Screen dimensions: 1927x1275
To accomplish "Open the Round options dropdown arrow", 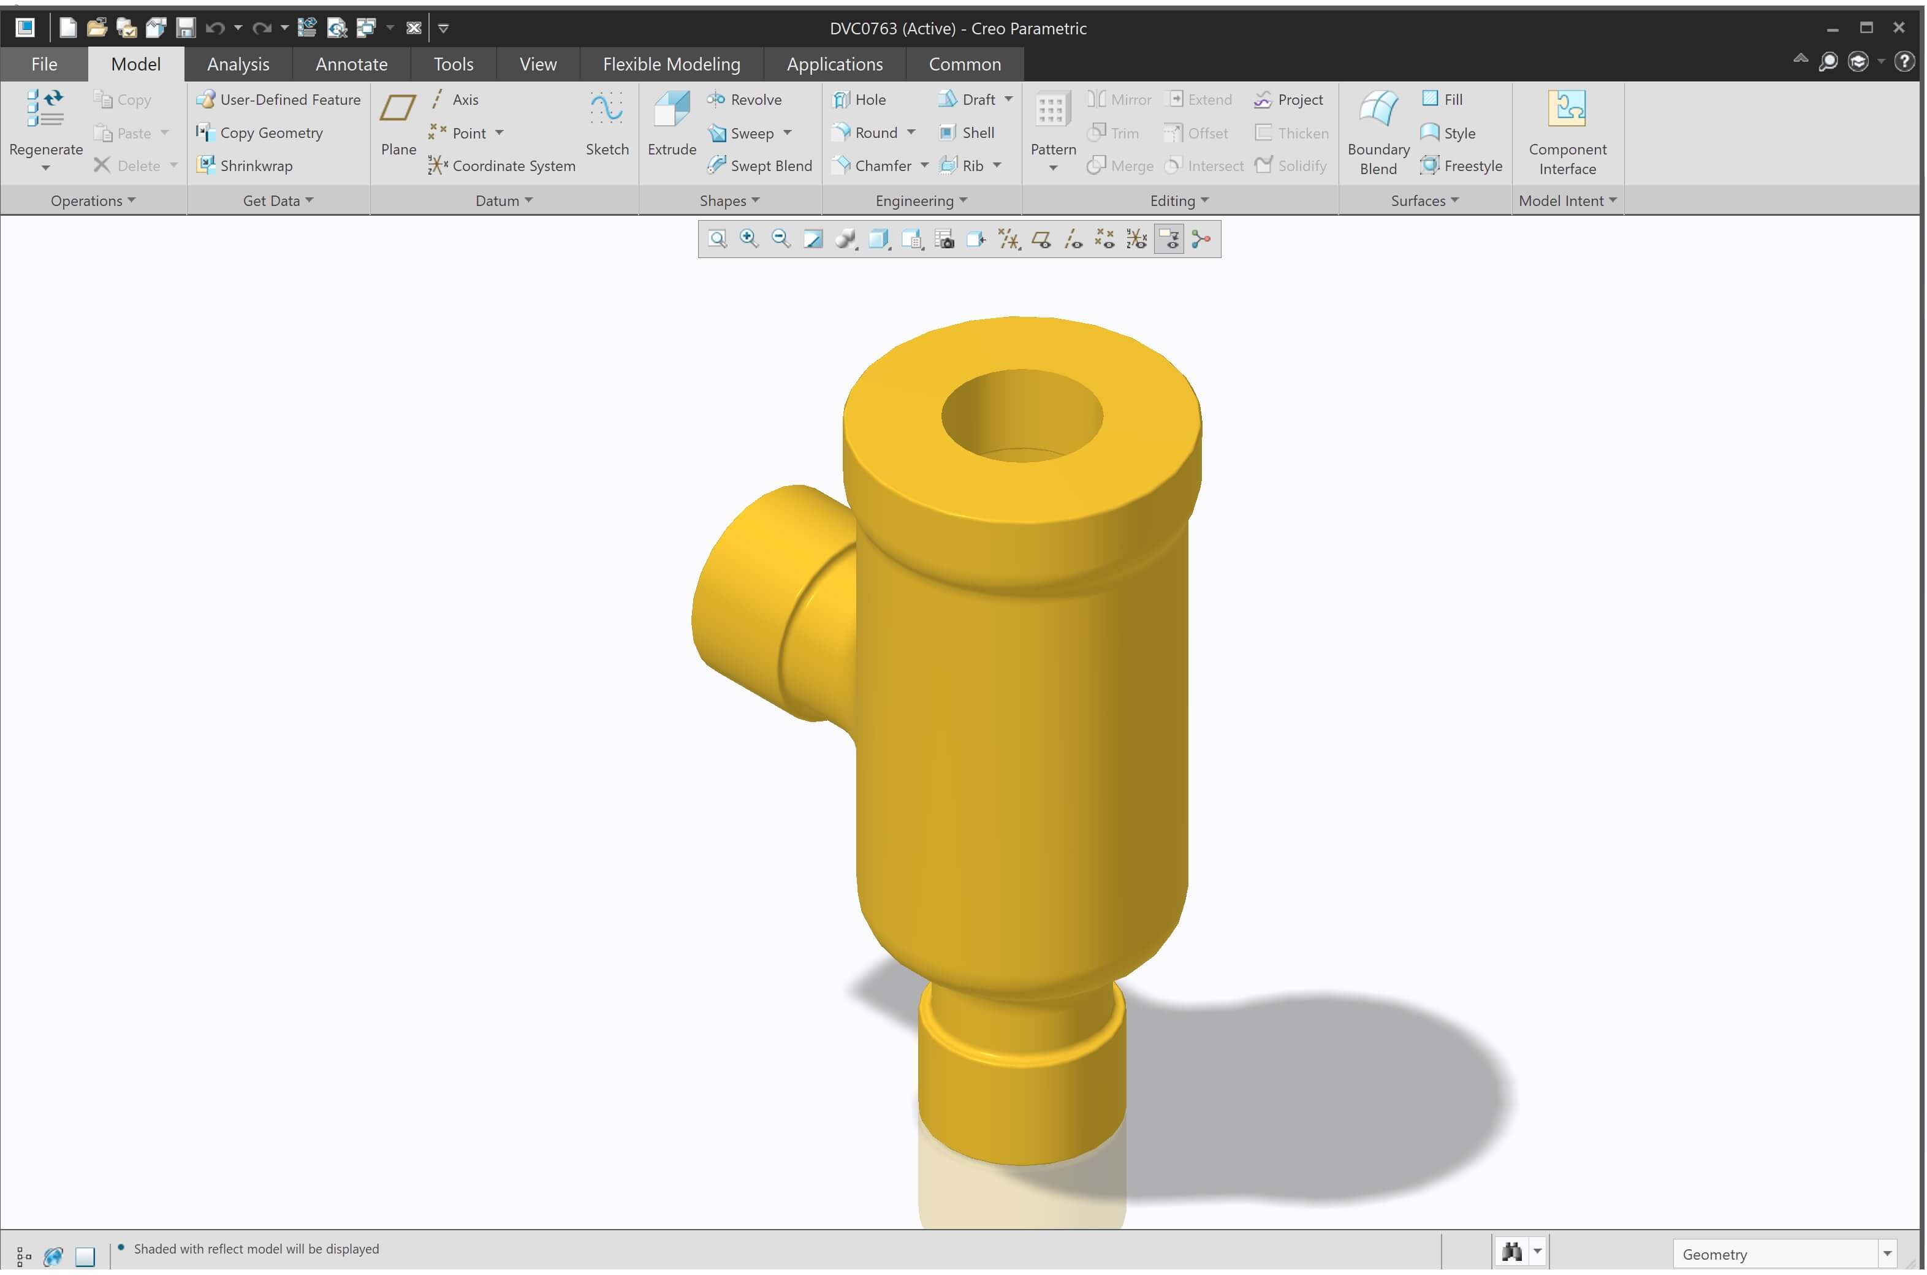I will (x=911, y=132).
